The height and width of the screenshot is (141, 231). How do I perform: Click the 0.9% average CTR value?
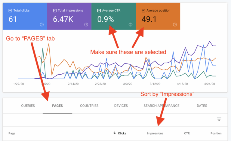(x=106, y=19)
